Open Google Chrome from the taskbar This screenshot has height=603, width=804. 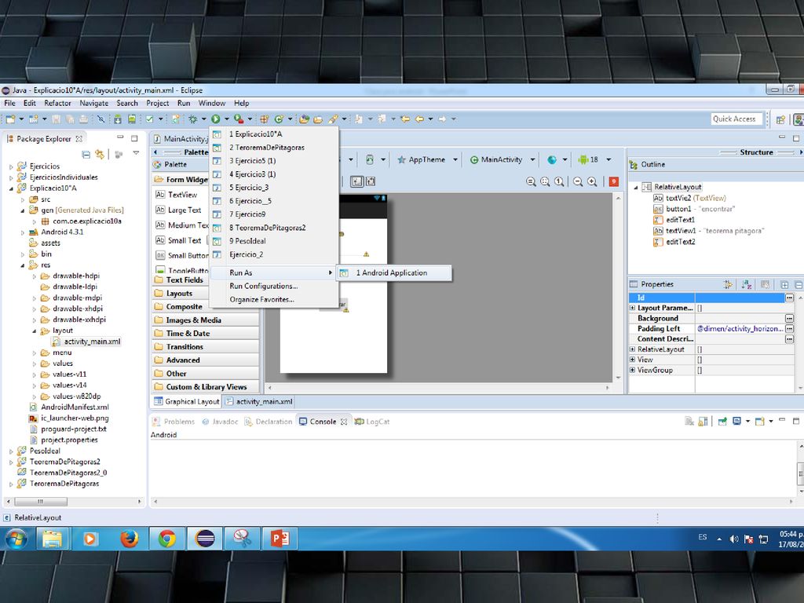click(167, 539)
